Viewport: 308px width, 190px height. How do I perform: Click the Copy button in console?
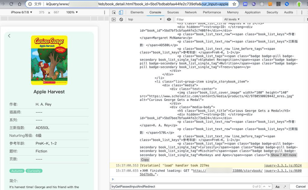pyautogui.click(x=145, y=160)
